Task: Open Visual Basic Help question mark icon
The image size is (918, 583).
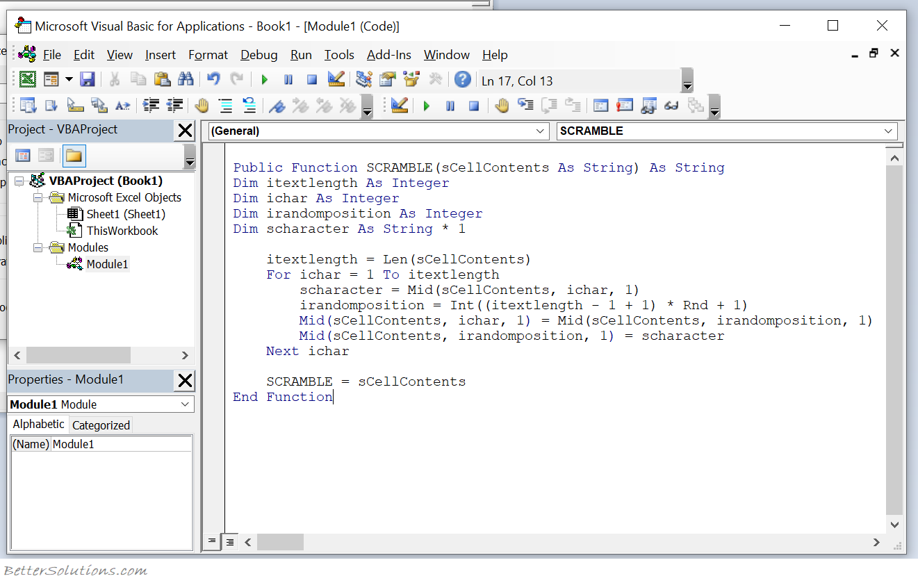Action: (463, 79)
